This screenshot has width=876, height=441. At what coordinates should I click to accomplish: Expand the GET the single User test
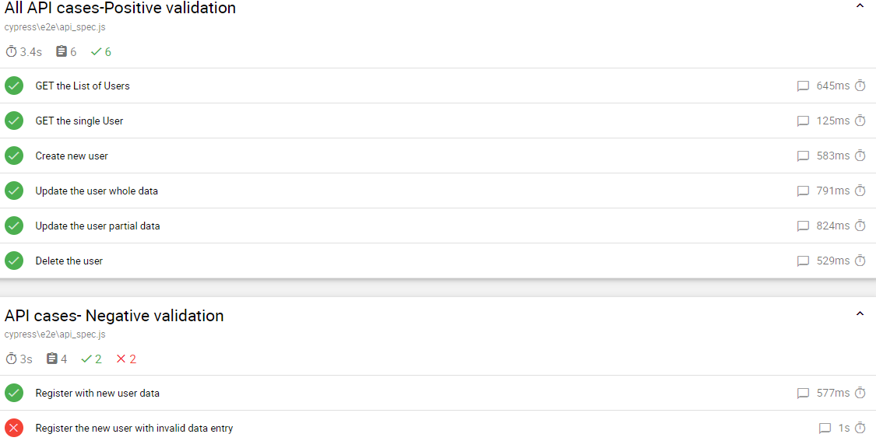pyautogui.click(x=438, y=121)
